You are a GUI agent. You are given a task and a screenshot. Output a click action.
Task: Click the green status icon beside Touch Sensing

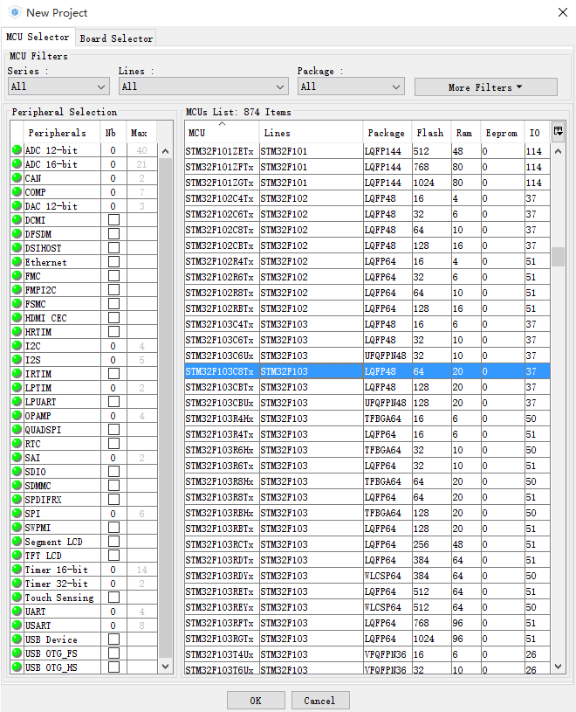coord(17,597)
